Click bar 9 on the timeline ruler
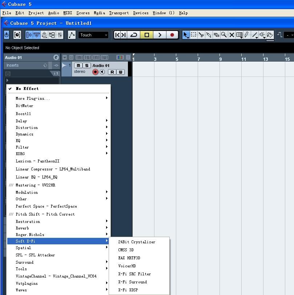Screen dimensions: 294x295 tap(220, 59)
